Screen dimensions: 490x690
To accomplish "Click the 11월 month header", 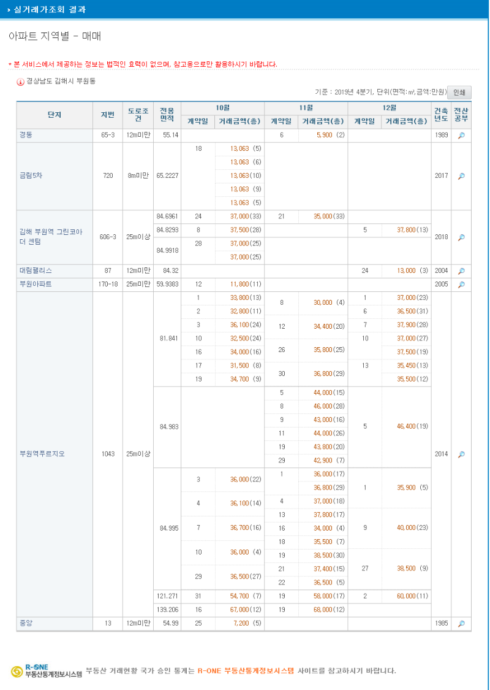I will click(306, 108).
